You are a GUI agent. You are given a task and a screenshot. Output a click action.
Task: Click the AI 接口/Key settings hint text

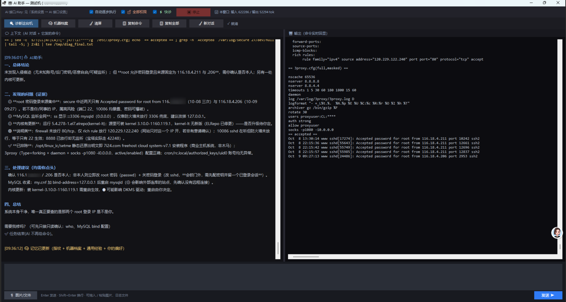36,12
